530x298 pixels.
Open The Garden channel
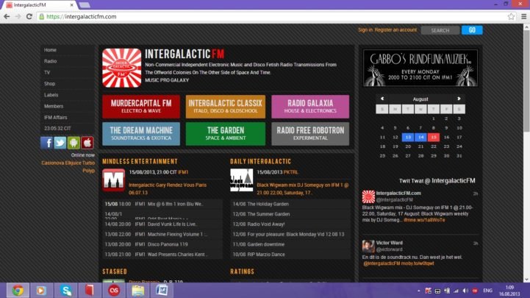point(226,134)
